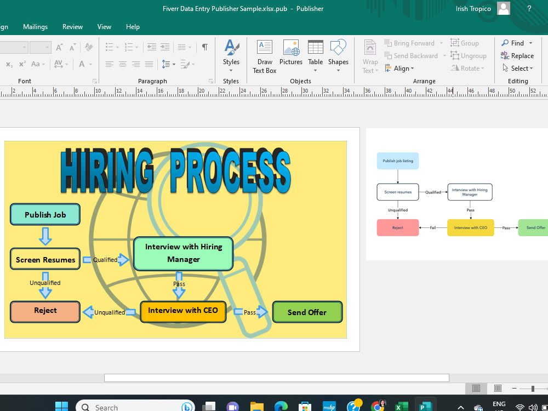Click the justify text icon

pyautogui.click(x=149, y=64)
